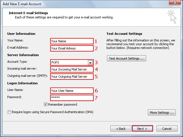
Task: Click into the Password field
Action: (x=72, y=98)
